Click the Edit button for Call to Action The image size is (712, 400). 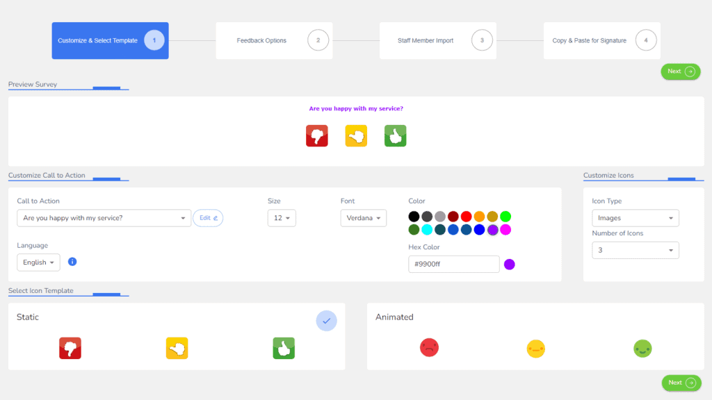click(208, 218)
